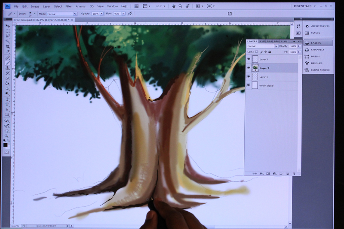Select the Crop tool in toolbox

(x=8, y=47)
